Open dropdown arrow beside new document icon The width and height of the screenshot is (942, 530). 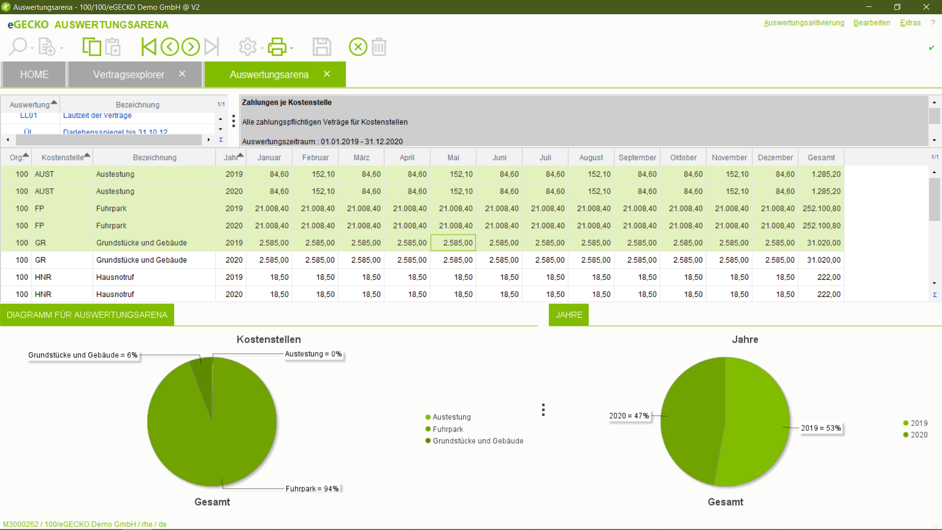(x=62, y=48)
